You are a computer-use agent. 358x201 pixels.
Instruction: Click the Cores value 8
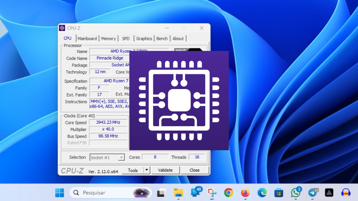tap(155, 157)
